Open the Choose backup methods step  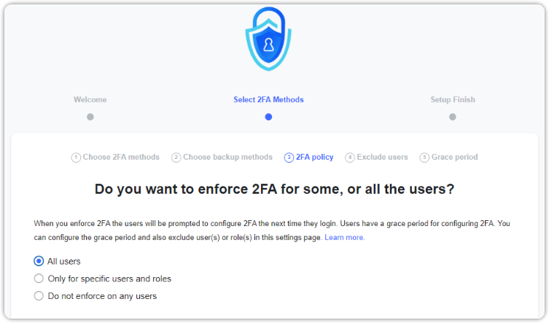point(227,157)
